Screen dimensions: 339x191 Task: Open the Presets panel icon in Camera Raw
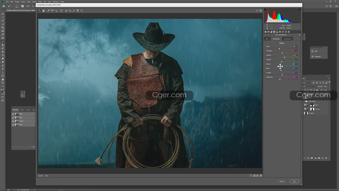(x=289, y=32)
